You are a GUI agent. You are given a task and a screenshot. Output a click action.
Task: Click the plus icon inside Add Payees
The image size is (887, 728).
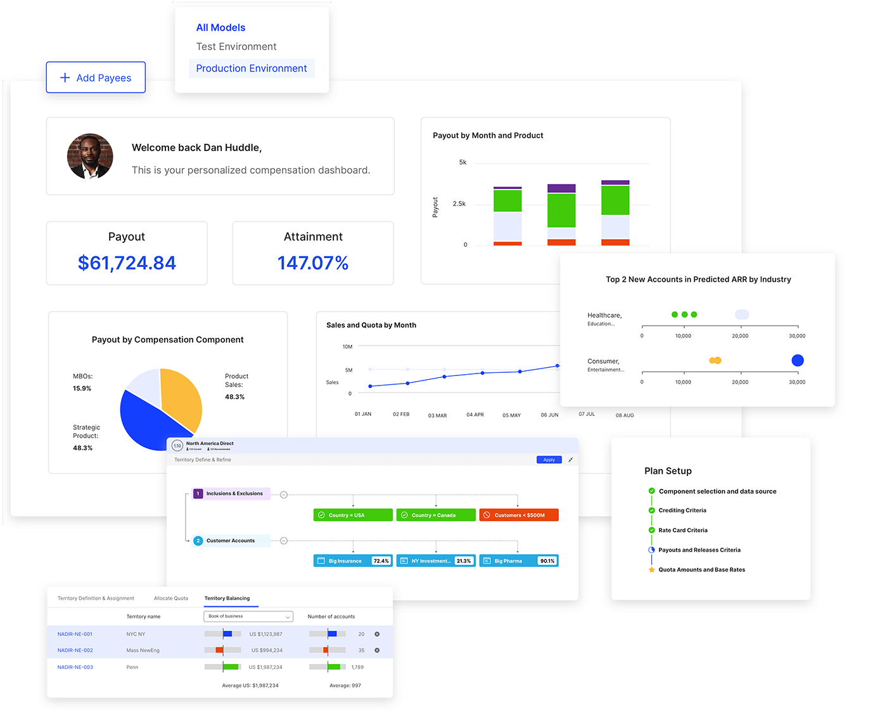tap(65, 77)
